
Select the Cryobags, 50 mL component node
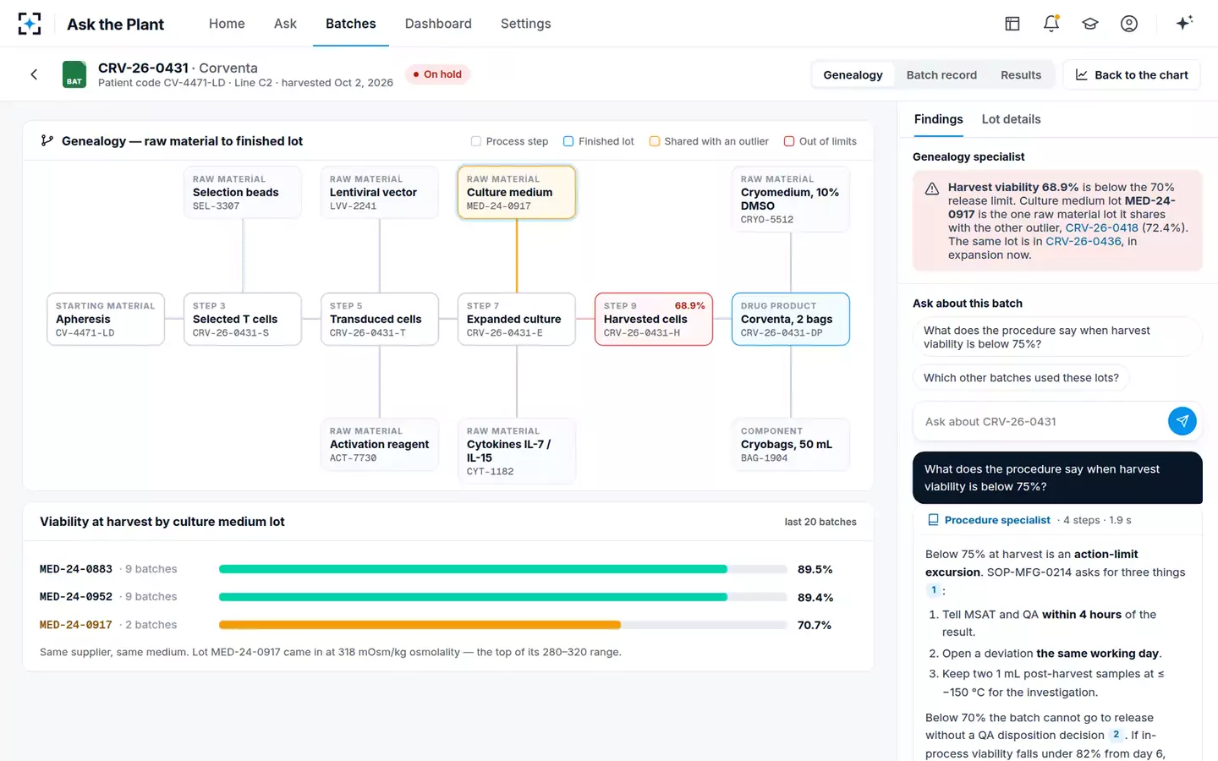pyautogui.click(x=790, y=445)
